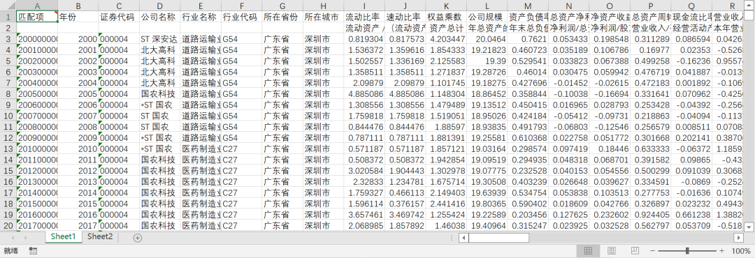Select column P header
The height and width of the screenshot is (258, 755).
(651, 6)
